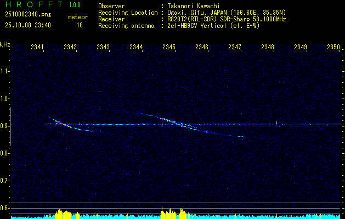This screenshot has width=345, height=219.
Task: Click the meteor label
Action: [78, 17]
